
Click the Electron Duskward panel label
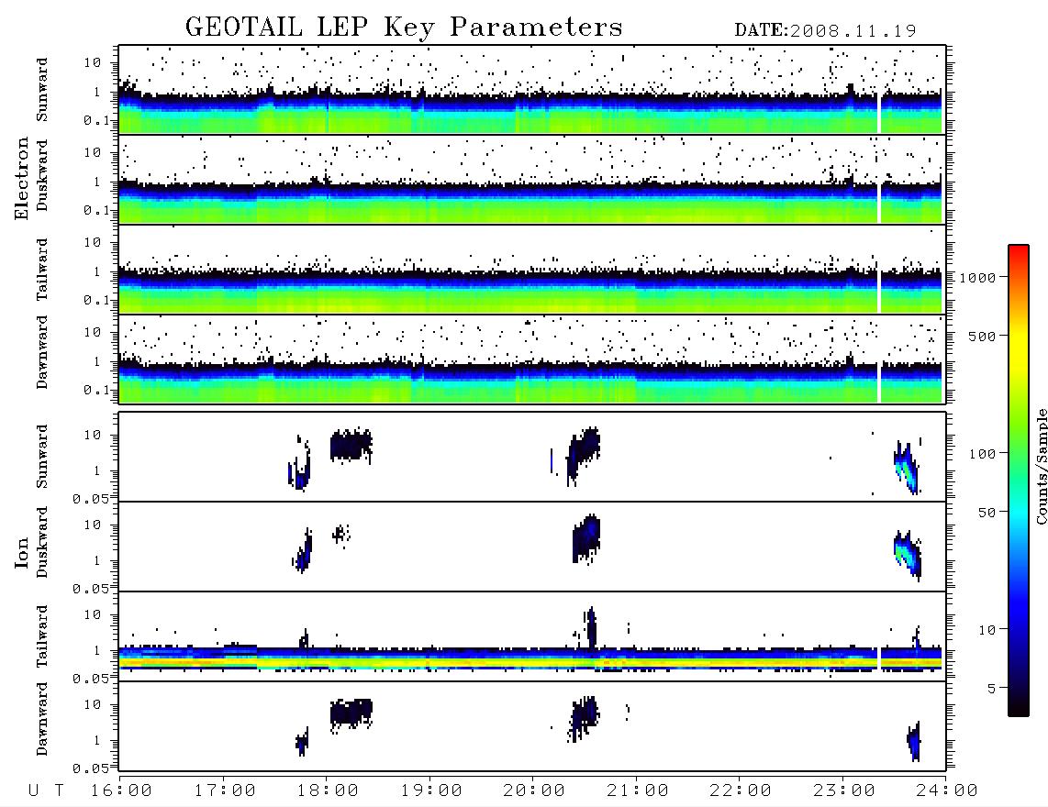[x=42, y=175]
